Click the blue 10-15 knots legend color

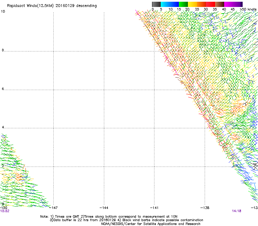(x=174, y=4)
